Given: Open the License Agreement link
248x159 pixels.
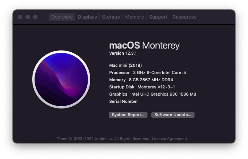Looking at the screenshot, I should point(170,139).
